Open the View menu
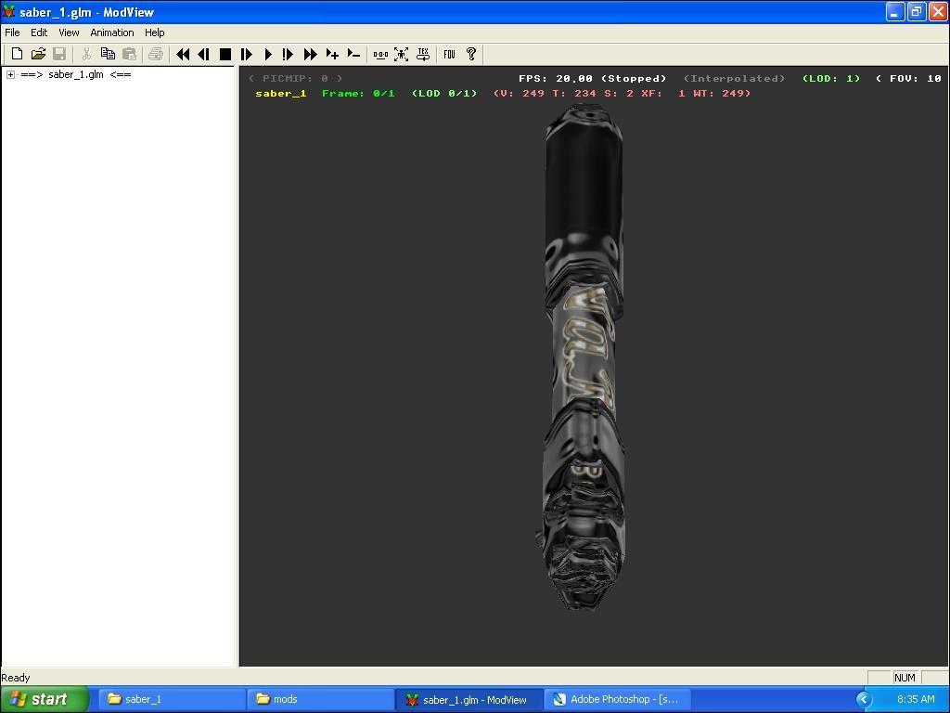 [69, 32]
